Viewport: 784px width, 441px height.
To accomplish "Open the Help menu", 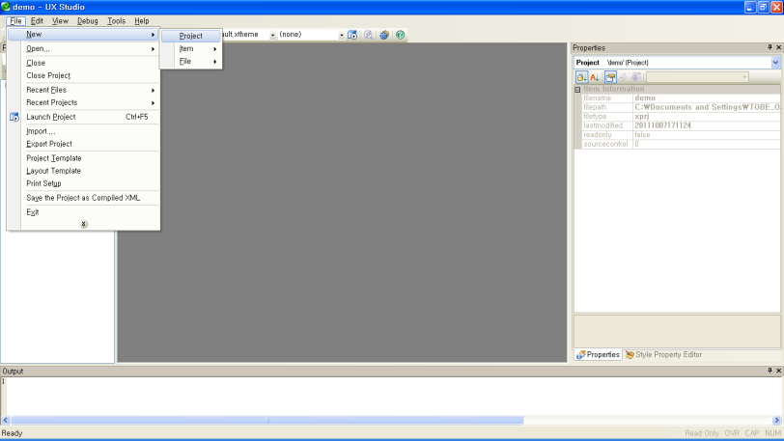I will tap(142, 21).
